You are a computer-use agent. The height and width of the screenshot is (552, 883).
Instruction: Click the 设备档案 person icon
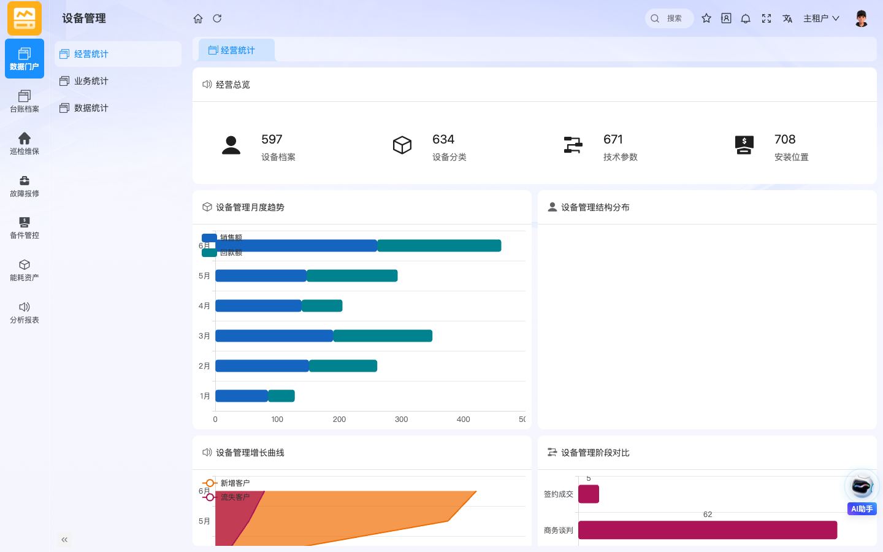point(231,145)
